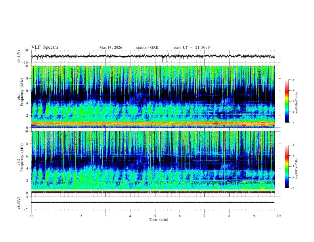Click the ch.1 color scale bar
Viewport: 314px width, 242px height.
click(287, 101)
